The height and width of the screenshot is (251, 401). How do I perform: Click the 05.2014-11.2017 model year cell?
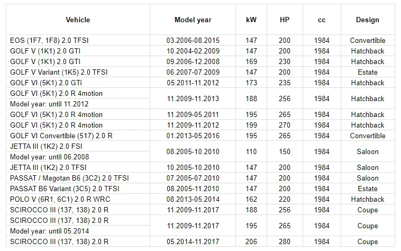tap(193, 241)
